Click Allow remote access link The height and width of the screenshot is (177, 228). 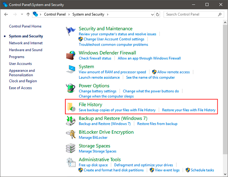[x=173, y=72]
